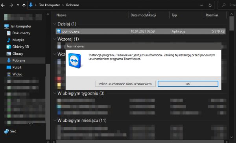This screenshot has width=236, height=143.
Task: Click in the search box
Action: click(227, 5)
